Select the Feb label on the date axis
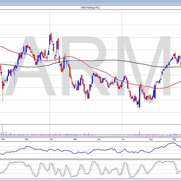The image size is (181, 181). click(3, 139)
